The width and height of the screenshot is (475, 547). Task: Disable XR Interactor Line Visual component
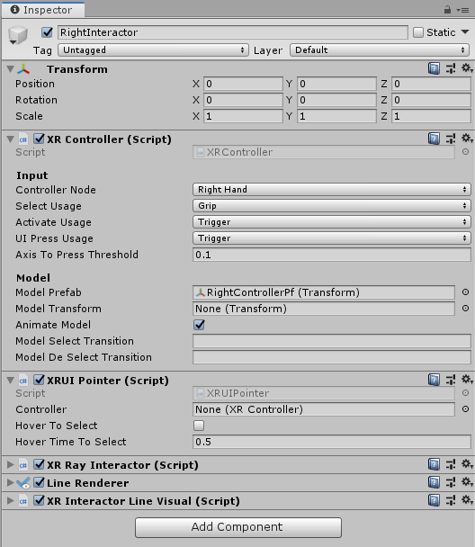point(39,500)
